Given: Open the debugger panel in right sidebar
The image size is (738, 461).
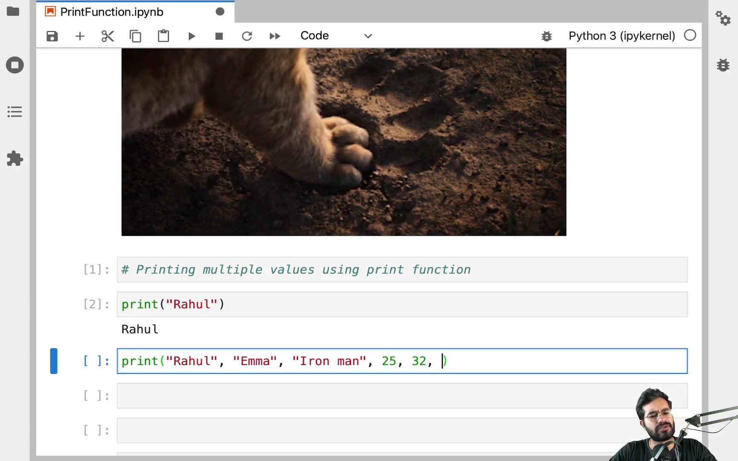Looking at the screenshot, I should pyautogui.click(x=723, y=65).
